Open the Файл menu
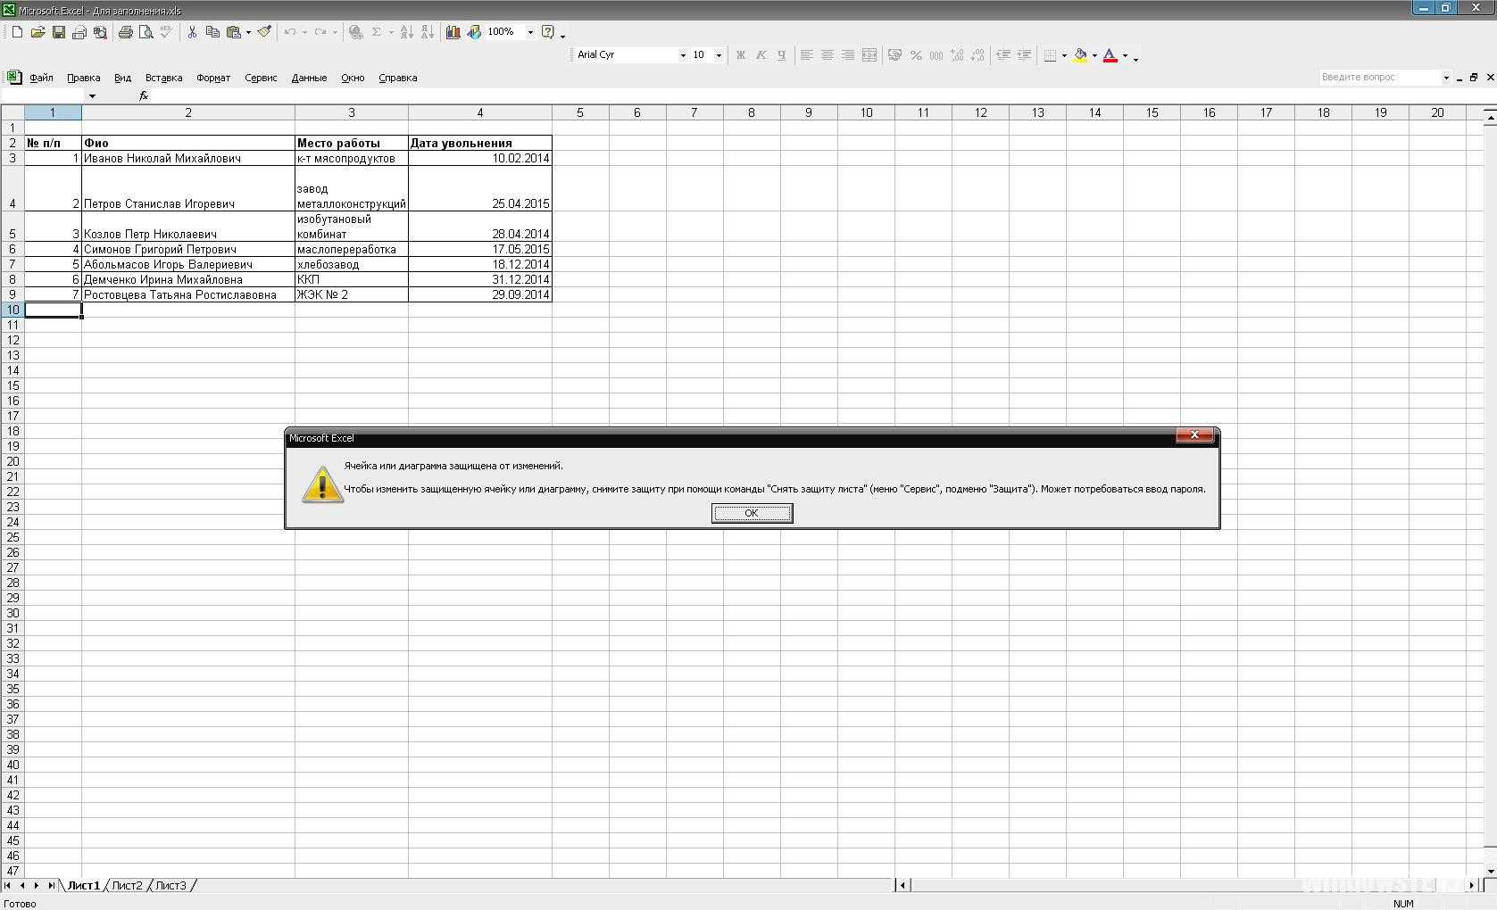The height and width of the screenshot is (910, 1497). 41,78
